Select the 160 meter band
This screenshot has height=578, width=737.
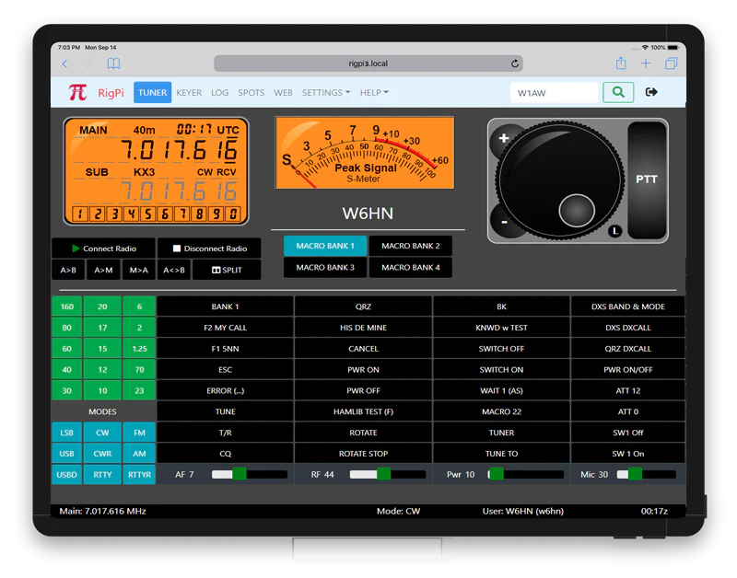tap(66, 306)
